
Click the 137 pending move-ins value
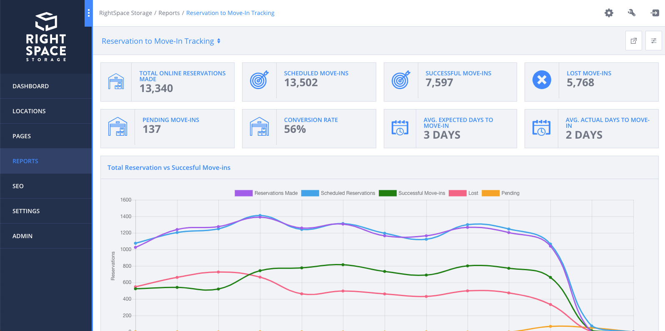pyautogui.click(x=152, y=129)
